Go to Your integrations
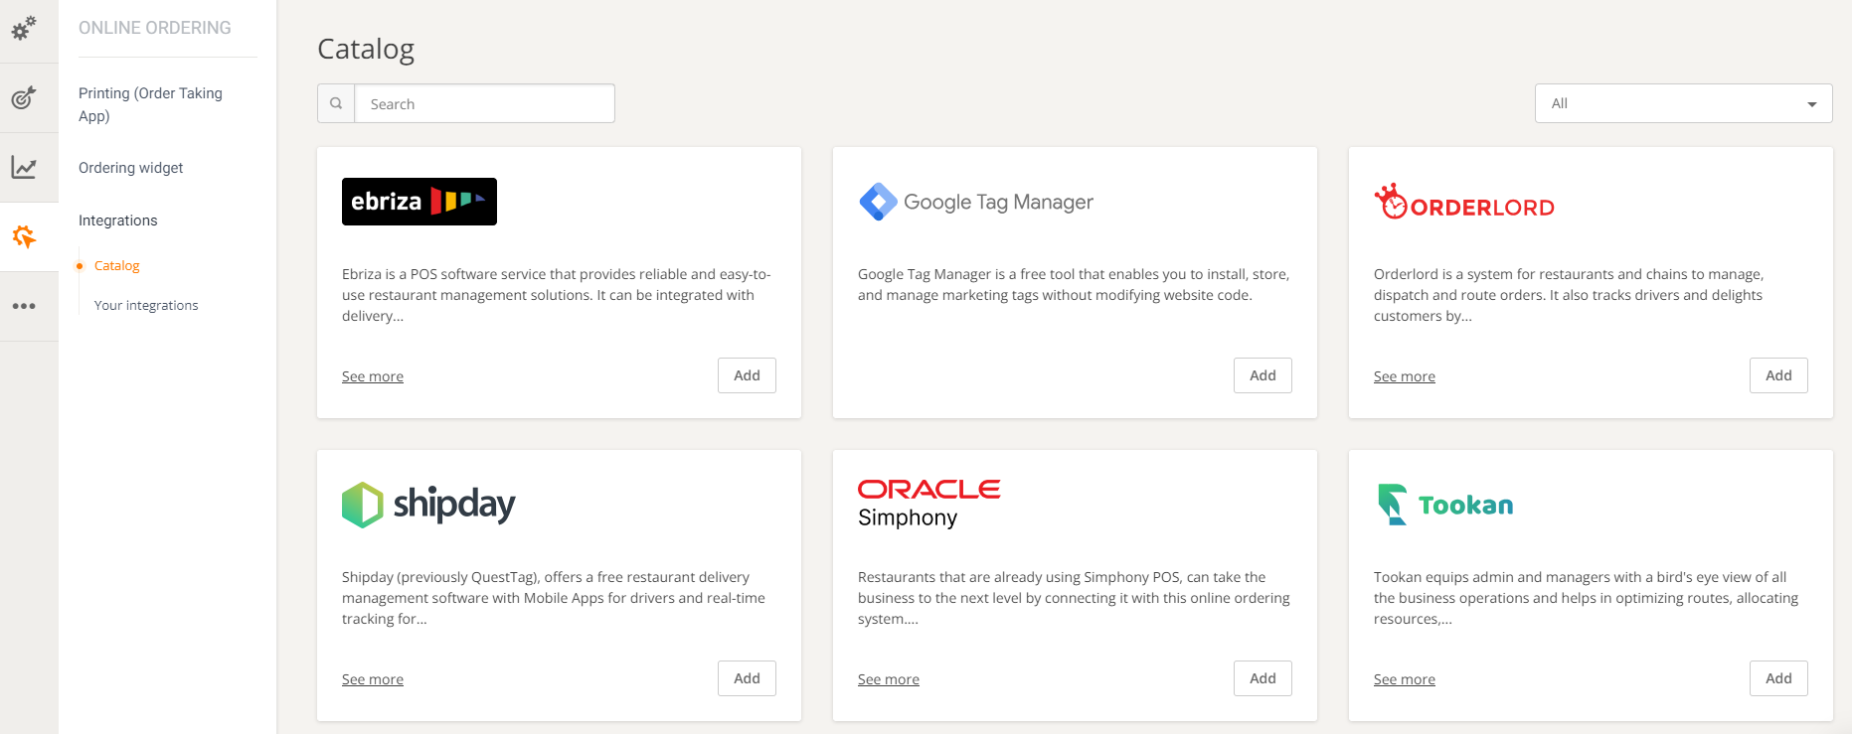Screen dimensions: 1852x734 146,305
